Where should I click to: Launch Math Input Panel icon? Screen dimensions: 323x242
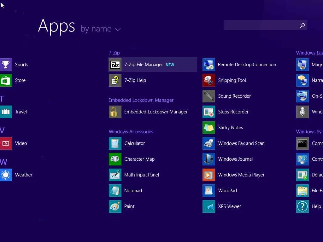click(x=115, y=175)
